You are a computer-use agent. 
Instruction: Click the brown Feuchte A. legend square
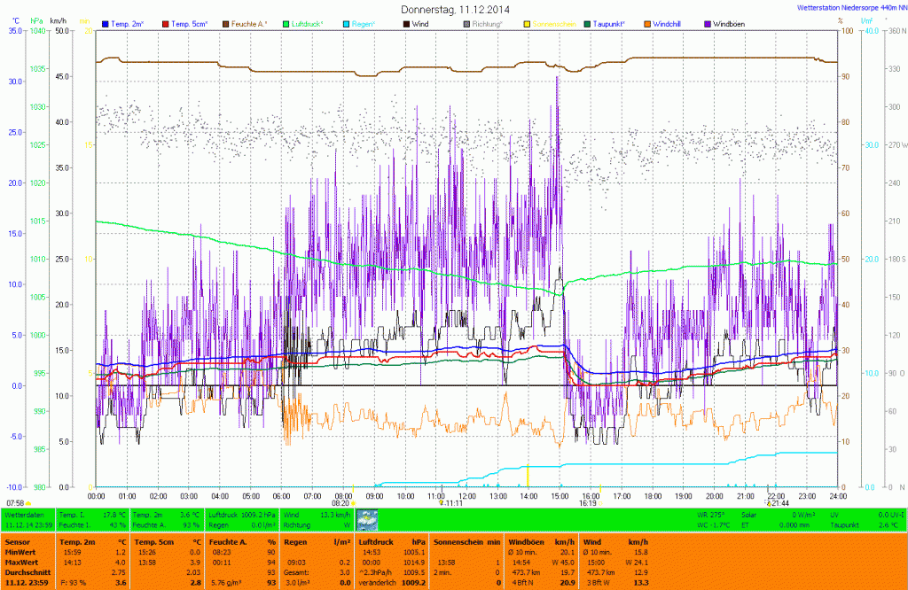[225, 23]
